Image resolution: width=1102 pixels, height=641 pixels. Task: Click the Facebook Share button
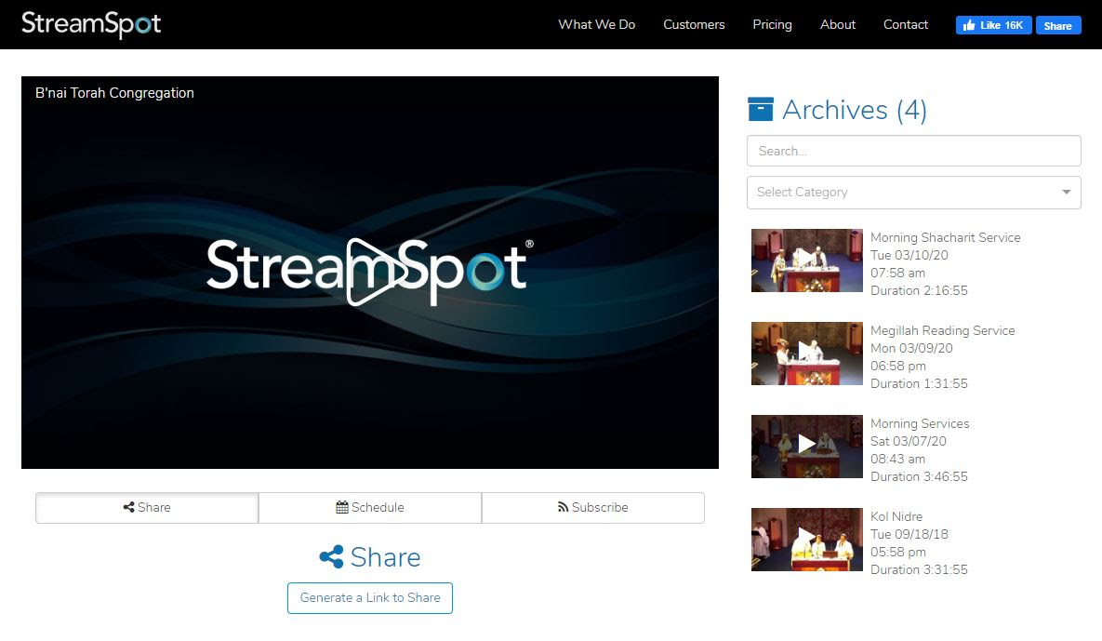coord(1057,25)
